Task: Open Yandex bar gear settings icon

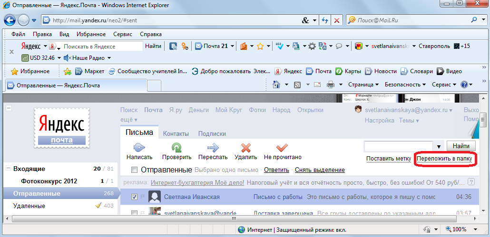Action: [312, 47]
